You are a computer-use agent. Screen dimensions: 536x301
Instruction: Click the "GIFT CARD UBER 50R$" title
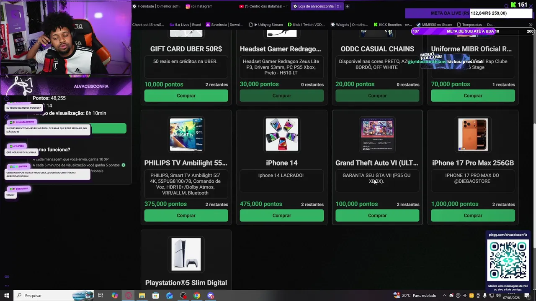186,49
